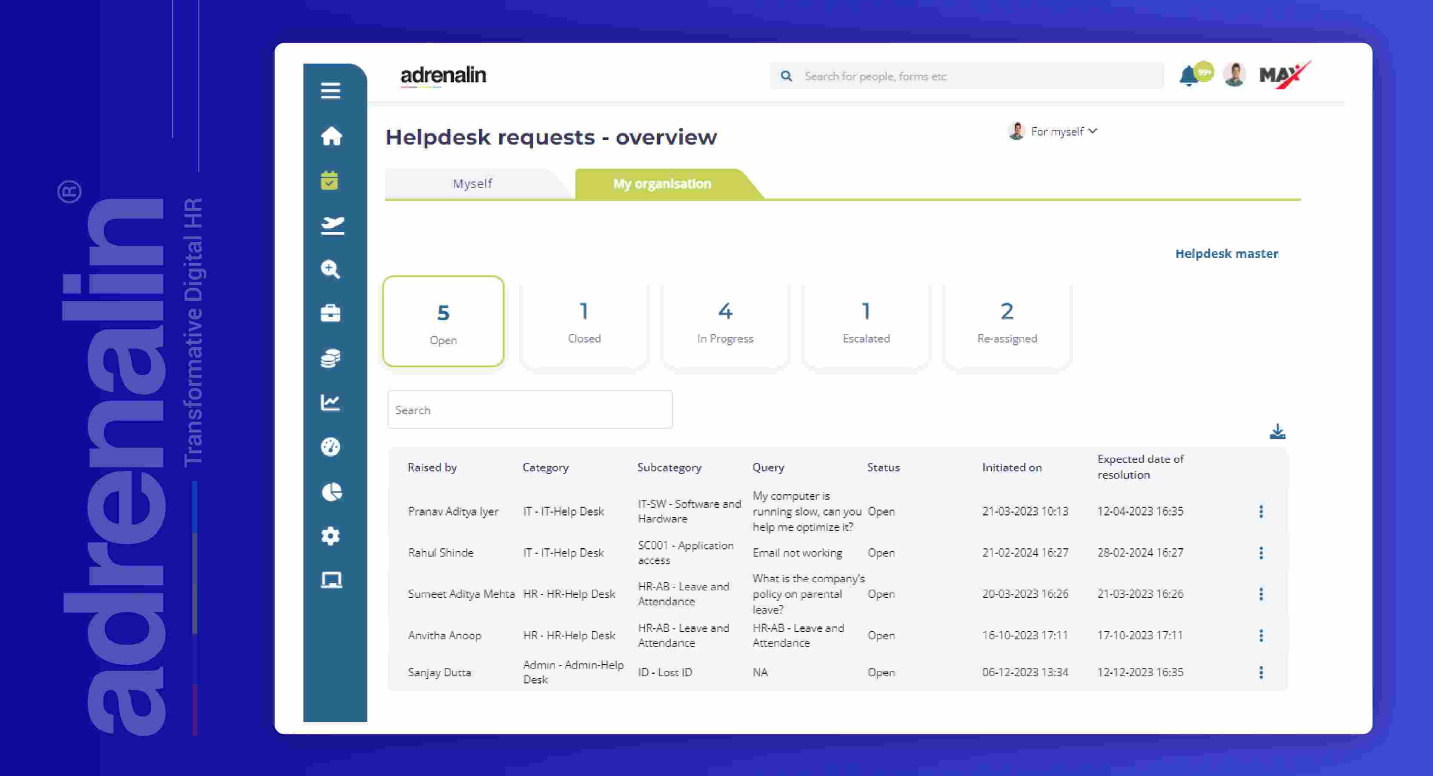Open the pie chart sidebar icon

click(331, 492)
